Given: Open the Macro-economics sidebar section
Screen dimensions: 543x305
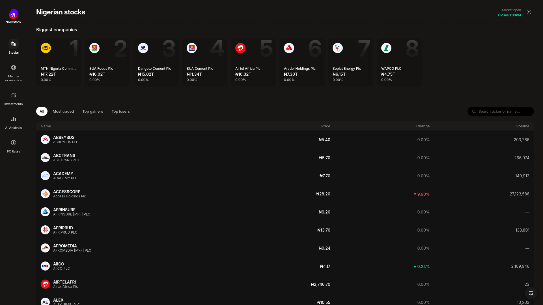Looking at the screenshot, I should tap(14, 73).
